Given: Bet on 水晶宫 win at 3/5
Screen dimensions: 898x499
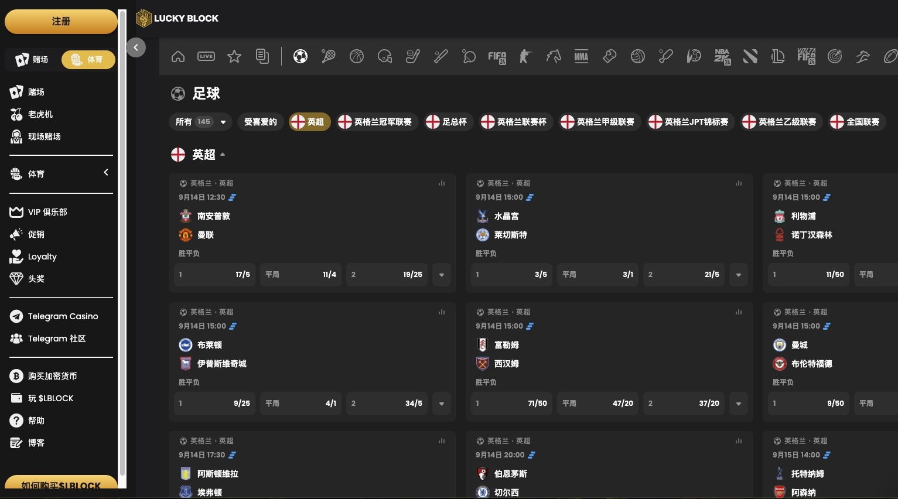Looking at the screenshot, I should 511,275.
